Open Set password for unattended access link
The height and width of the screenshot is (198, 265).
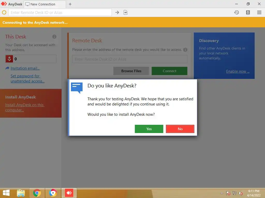click(x=27, y=78)
